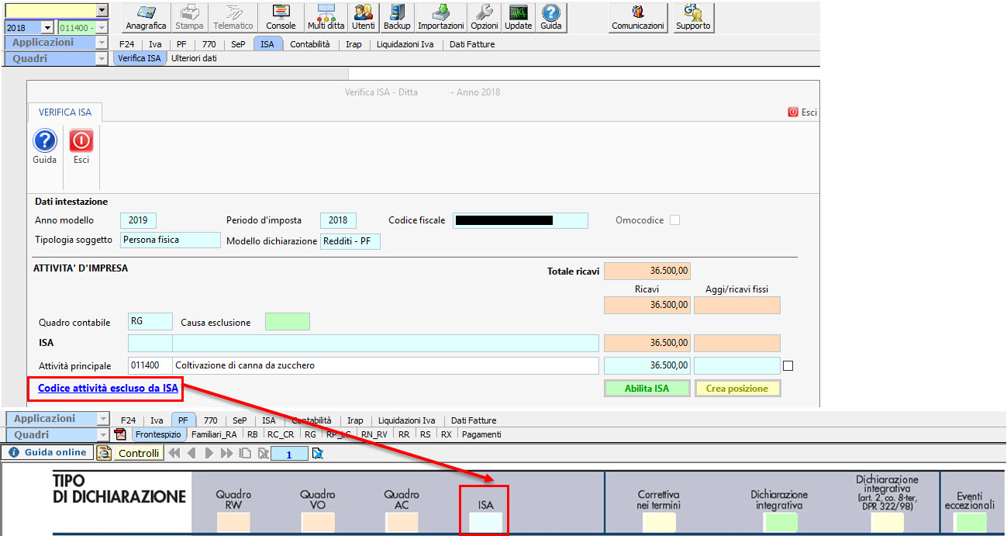
Task: Click the Telematico toolbar icon
Action: (x=233, y=18)
